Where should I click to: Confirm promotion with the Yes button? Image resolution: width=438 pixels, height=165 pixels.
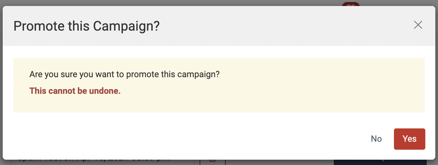tap(410, 139)
